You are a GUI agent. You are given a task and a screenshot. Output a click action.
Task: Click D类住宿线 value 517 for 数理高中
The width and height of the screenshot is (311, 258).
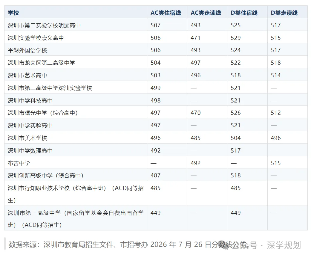pos(236,150)
